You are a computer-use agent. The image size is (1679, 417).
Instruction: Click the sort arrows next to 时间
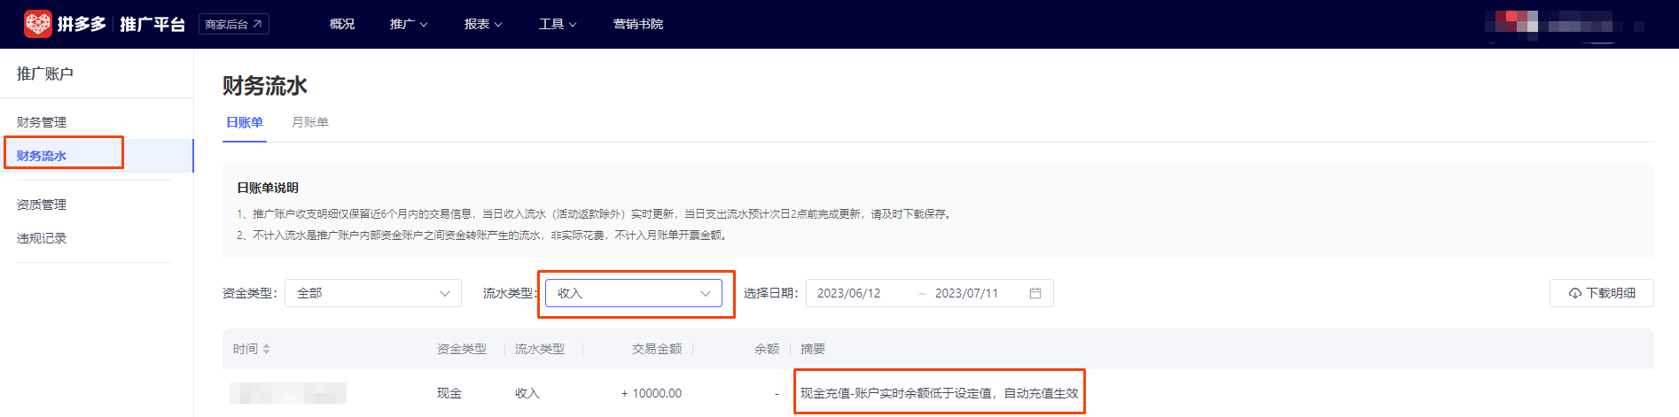tap(266, 349)
